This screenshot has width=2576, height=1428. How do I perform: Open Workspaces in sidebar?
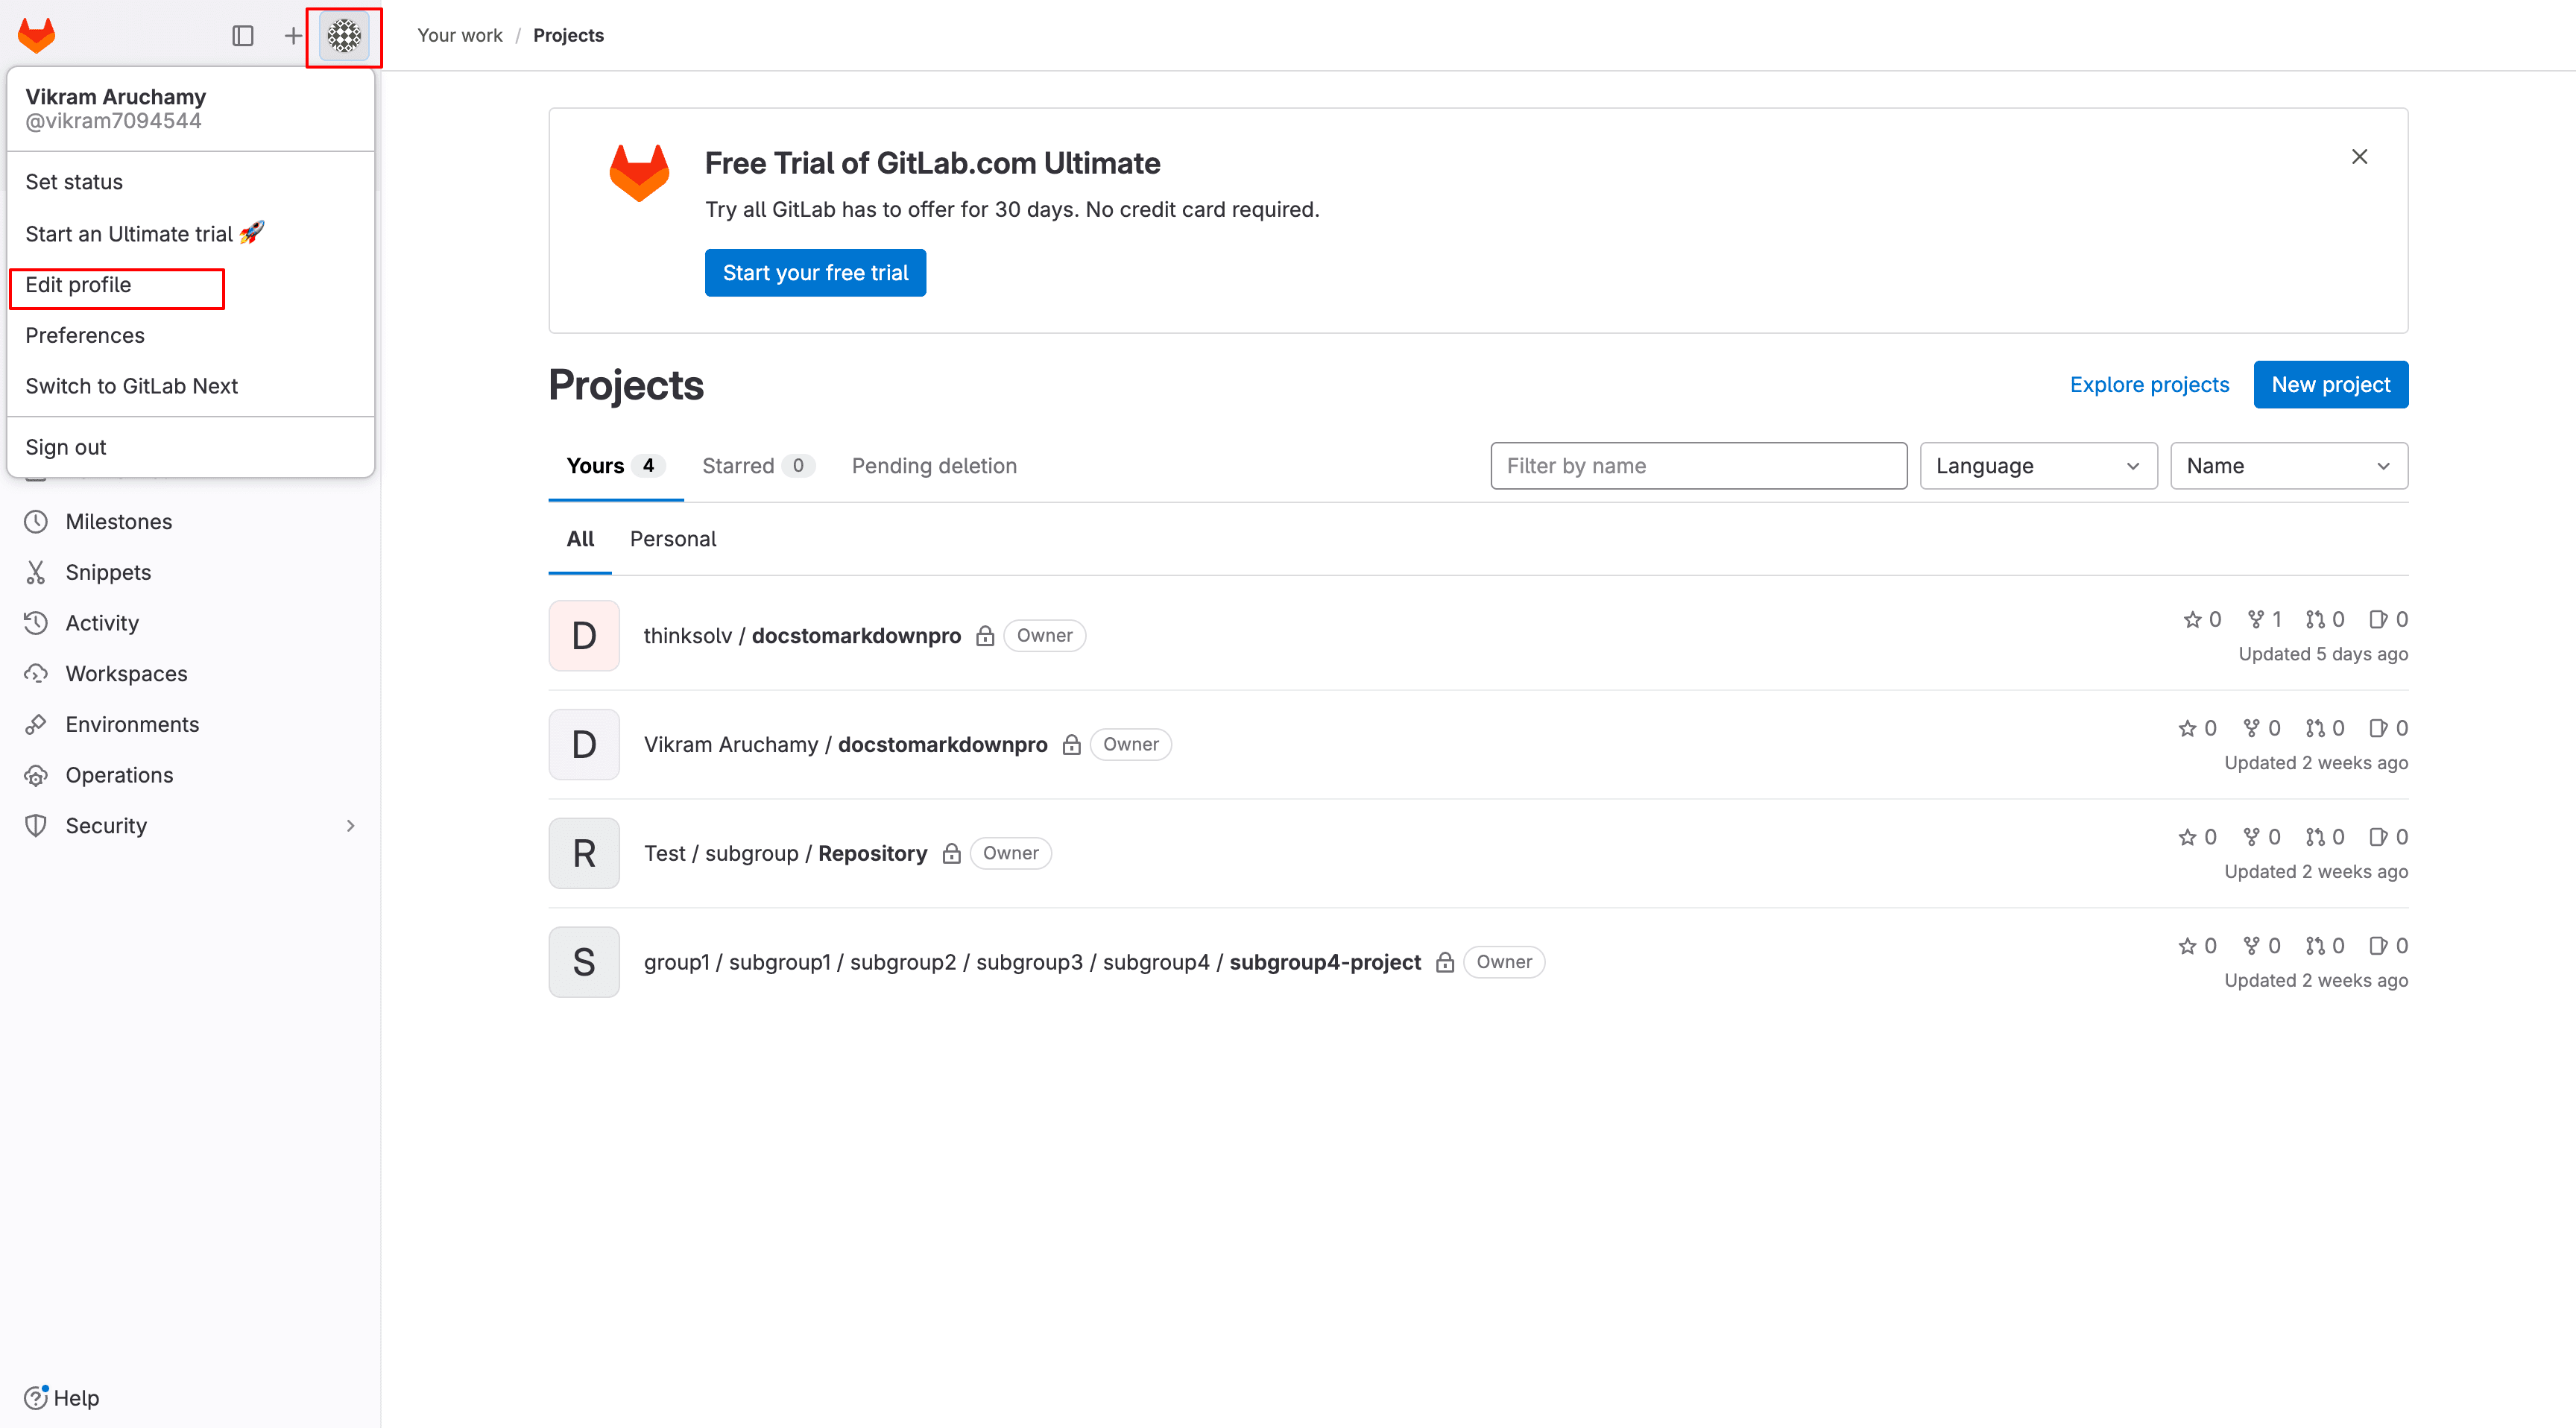[x=126, y=674]
